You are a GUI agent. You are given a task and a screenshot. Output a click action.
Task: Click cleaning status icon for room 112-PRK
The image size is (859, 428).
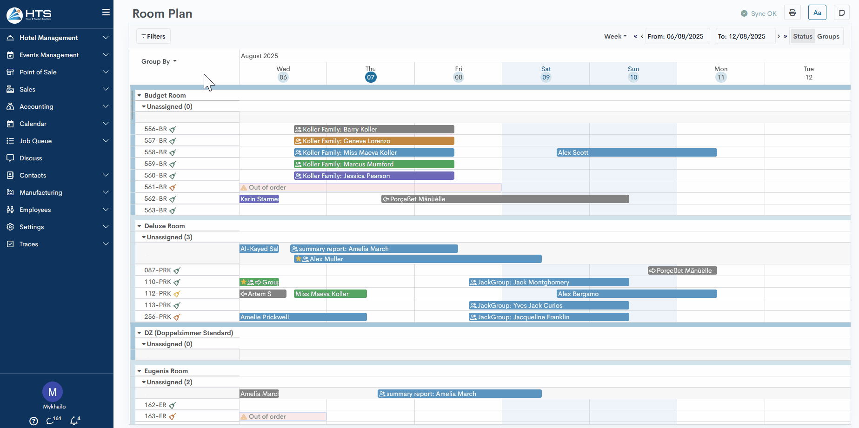point(177,294)
